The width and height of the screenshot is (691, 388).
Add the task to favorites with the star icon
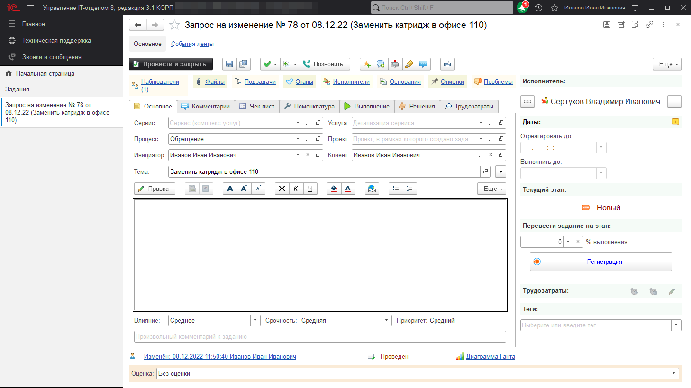click(174, 25)
